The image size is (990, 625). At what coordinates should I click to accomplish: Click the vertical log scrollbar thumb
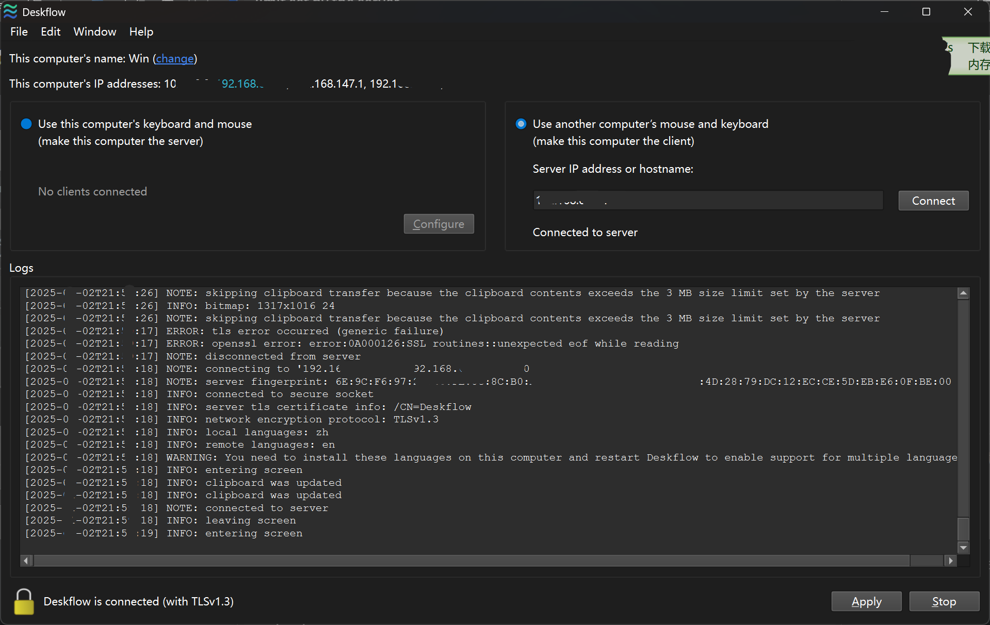(963, 529)
